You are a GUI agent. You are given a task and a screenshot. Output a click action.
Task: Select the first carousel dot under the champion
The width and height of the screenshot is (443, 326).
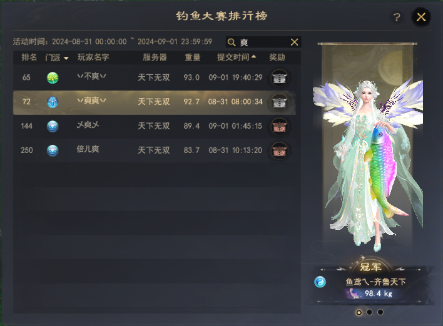[359, 312]
